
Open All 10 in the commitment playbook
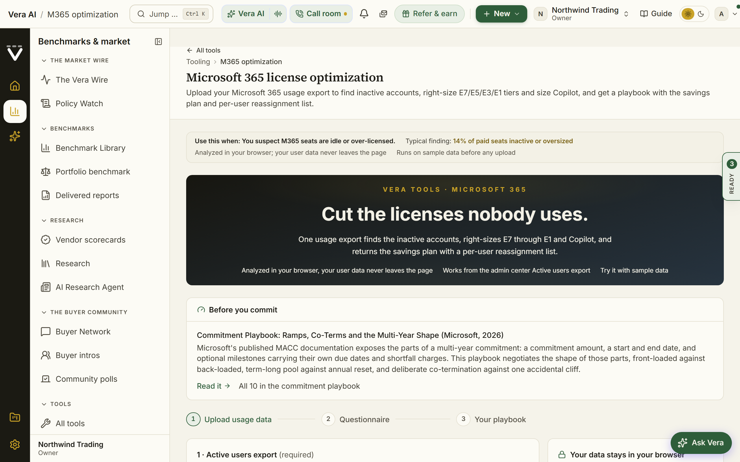pyautogui.click(x=299, y=386)
